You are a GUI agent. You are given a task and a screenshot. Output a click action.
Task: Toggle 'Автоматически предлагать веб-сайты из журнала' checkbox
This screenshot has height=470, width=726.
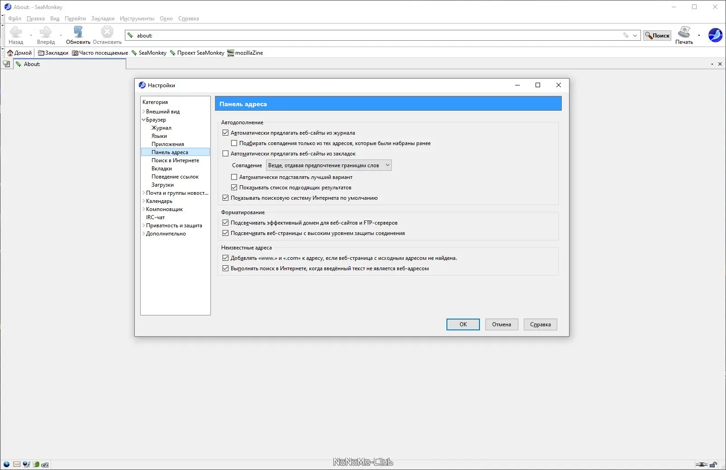pyautogui.click(x=226, y=133)
